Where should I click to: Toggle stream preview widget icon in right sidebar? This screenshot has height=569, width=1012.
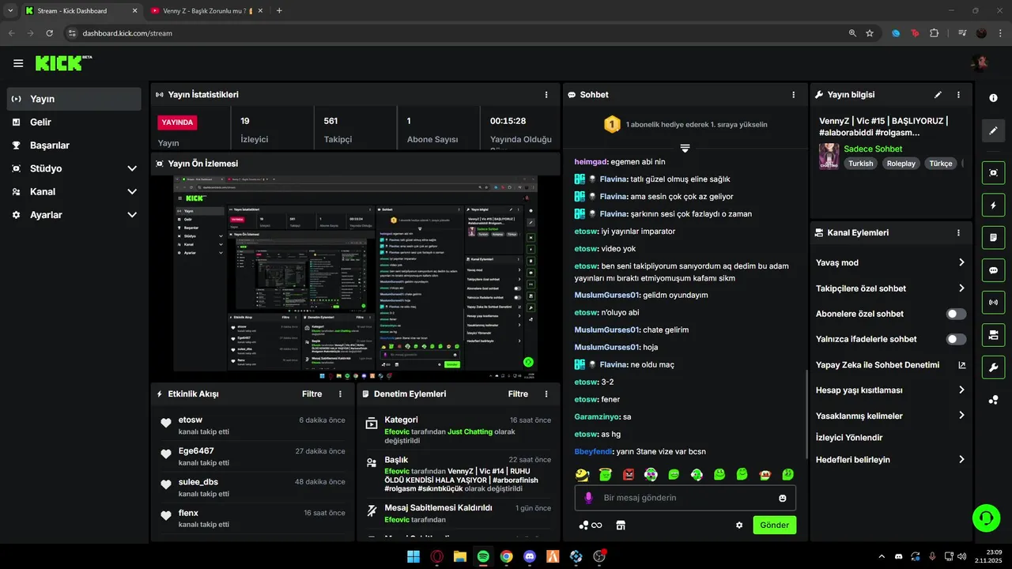click(994, 172)
